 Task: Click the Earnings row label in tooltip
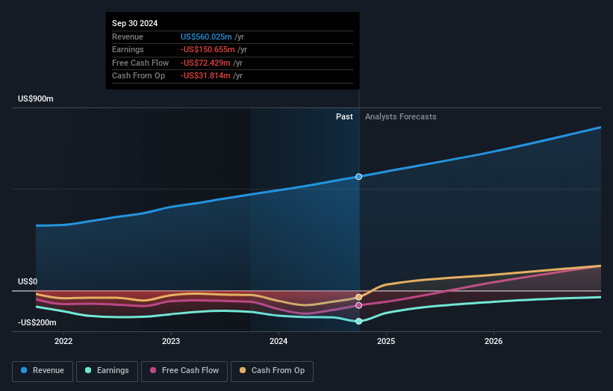point(128,49)
